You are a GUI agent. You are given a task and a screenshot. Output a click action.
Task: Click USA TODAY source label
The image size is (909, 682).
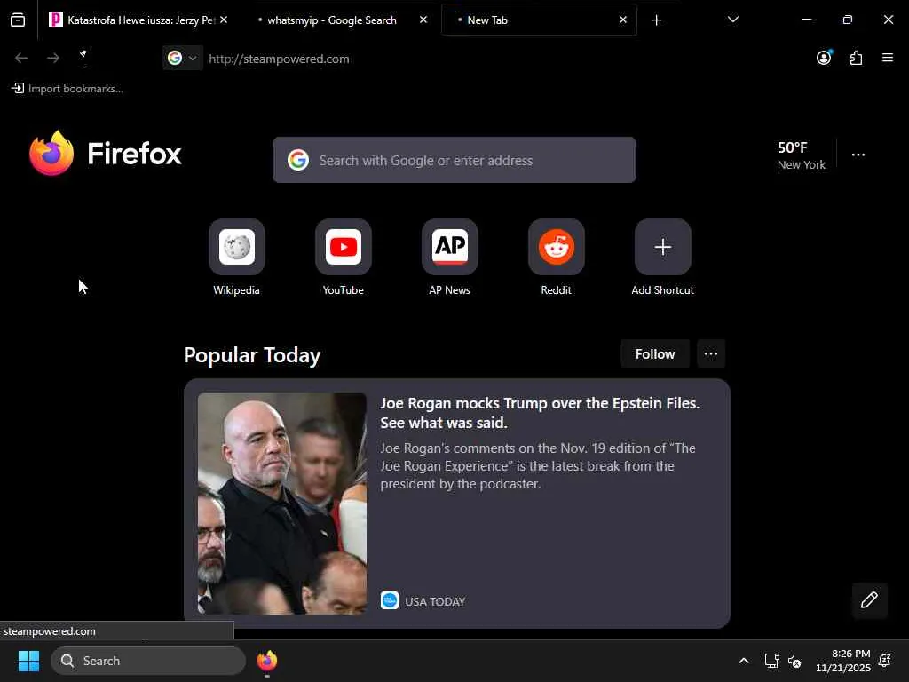435,601
